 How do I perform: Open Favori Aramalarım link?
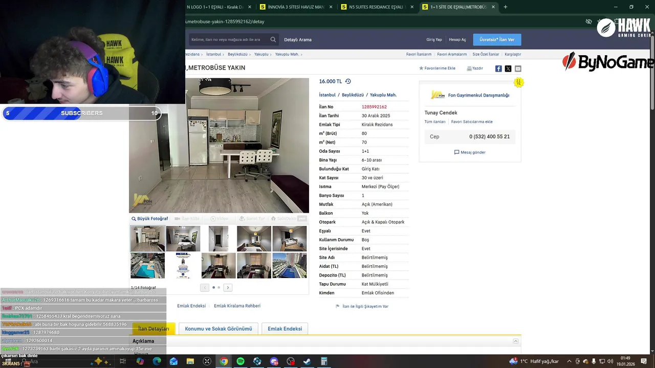tap(452, 54)
